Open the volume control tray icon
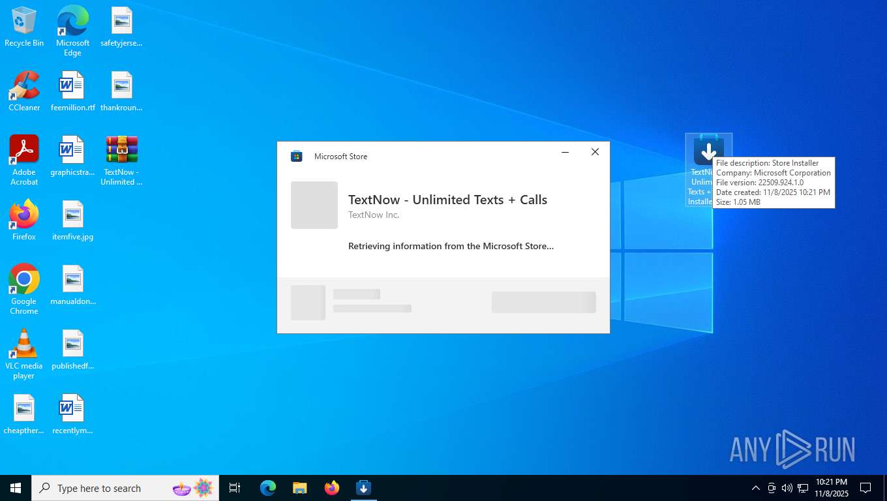 click(x=787, y=488)
